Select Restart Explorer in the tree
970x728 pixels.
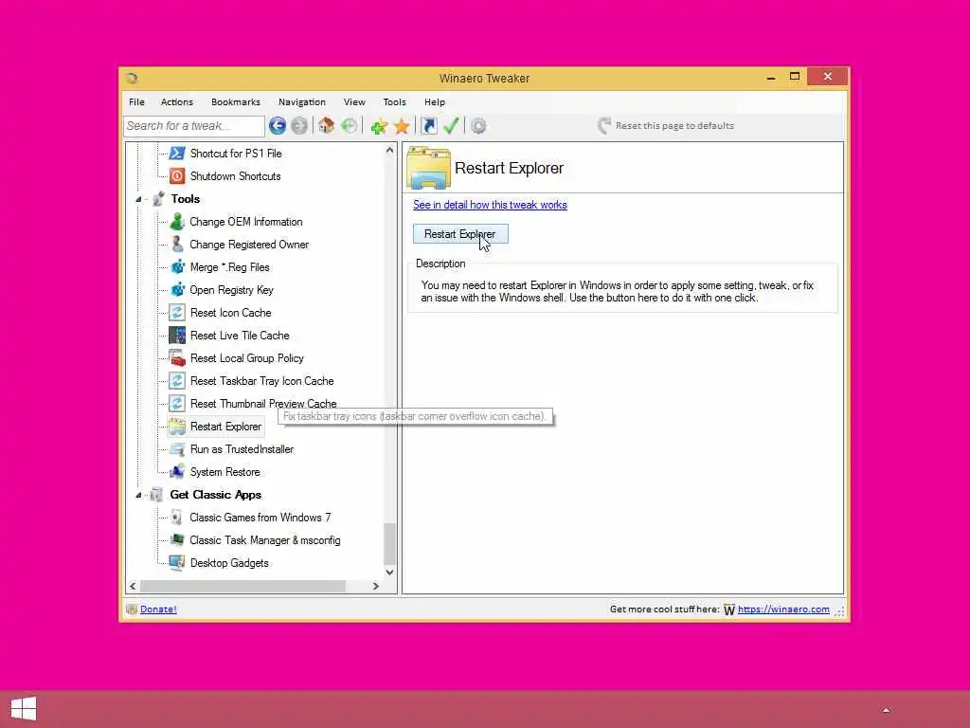point(225,427)
